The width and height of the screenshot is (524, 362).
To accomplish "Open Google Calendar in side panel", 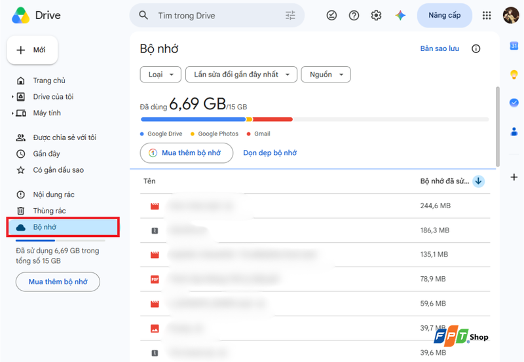I will coord(514,46).
